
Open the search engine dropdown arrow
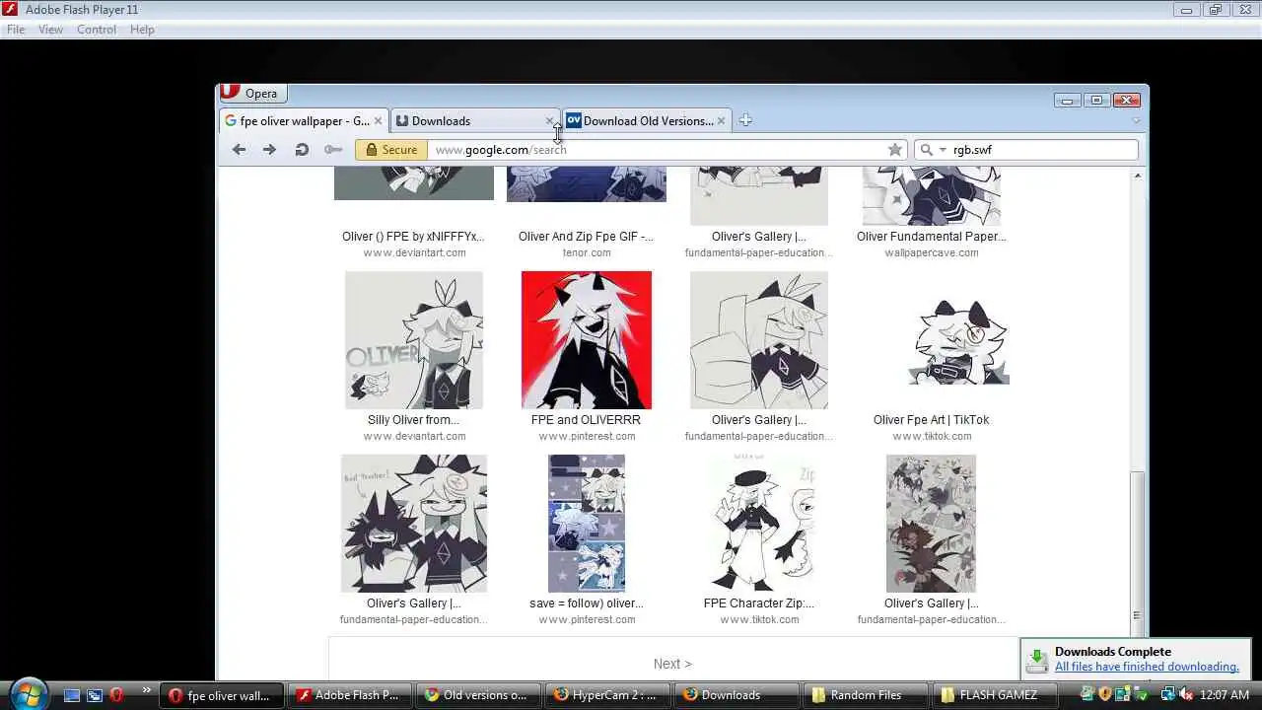[x=943, y=150]
